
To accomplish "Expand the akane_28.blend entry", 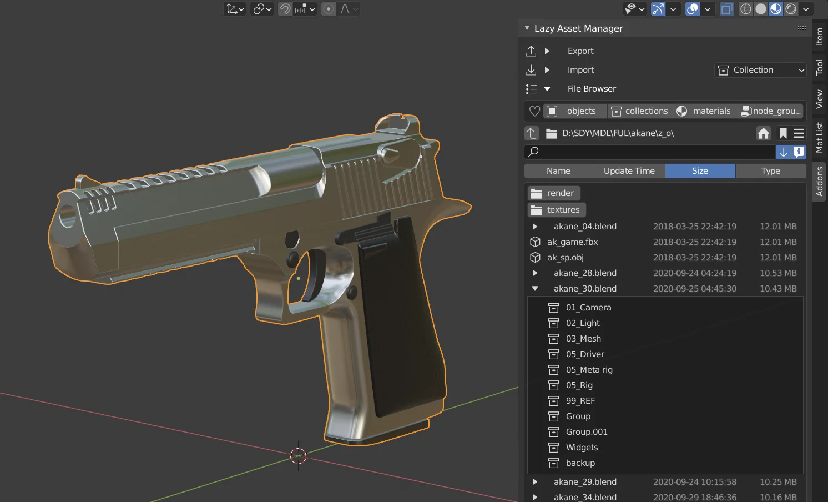I will coord(534,273).
